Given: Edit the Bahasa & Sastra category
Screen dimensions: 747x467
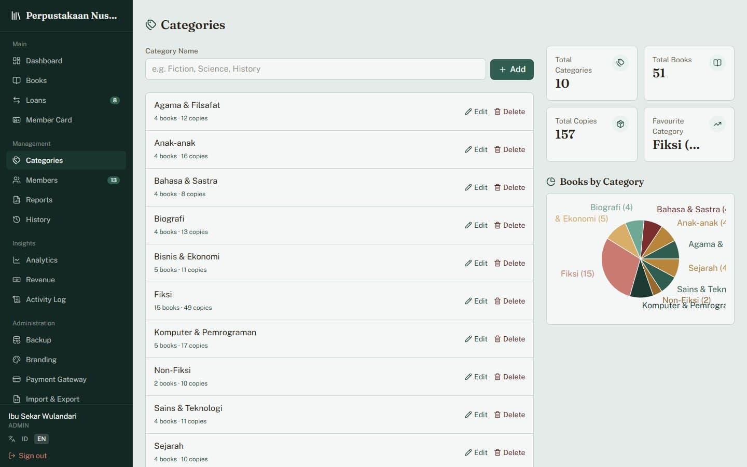Looking at the screenshot, I should (476, 187).
